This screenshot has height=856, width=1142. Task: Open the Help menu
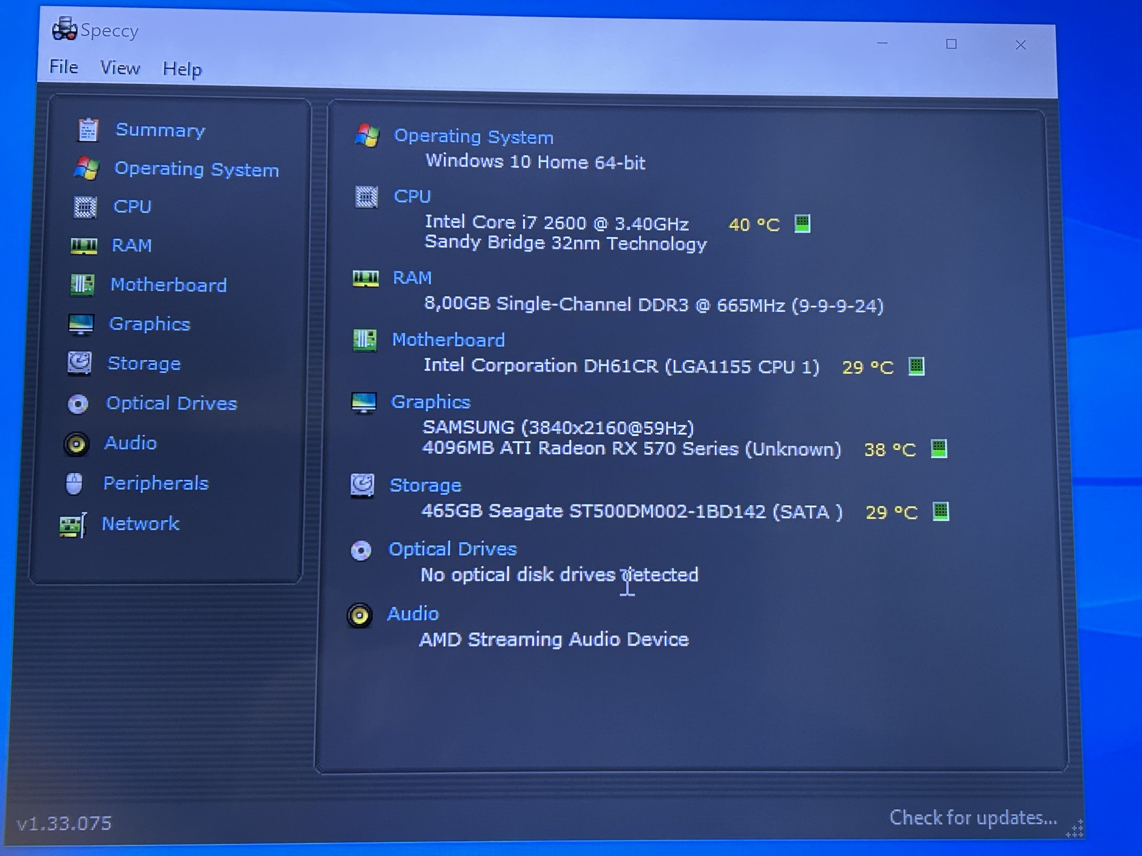click(182, 69)
